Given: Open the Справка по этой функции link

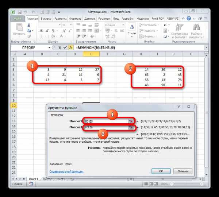Looking at the screenshot, I should point(66,171).
